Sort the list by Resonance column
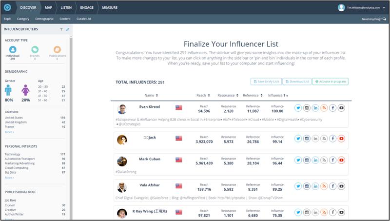This screenshot has width=390, height=221. pyautogui.click(x=228, y=95)
